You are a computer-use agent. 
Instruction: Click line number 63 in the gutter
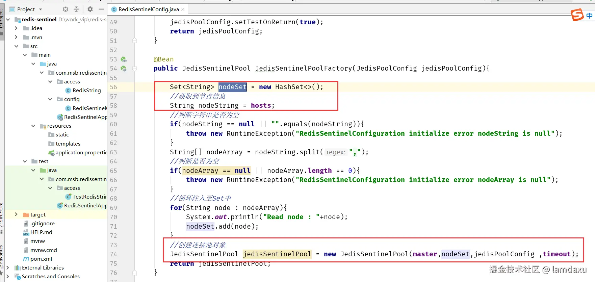[113, 152]
